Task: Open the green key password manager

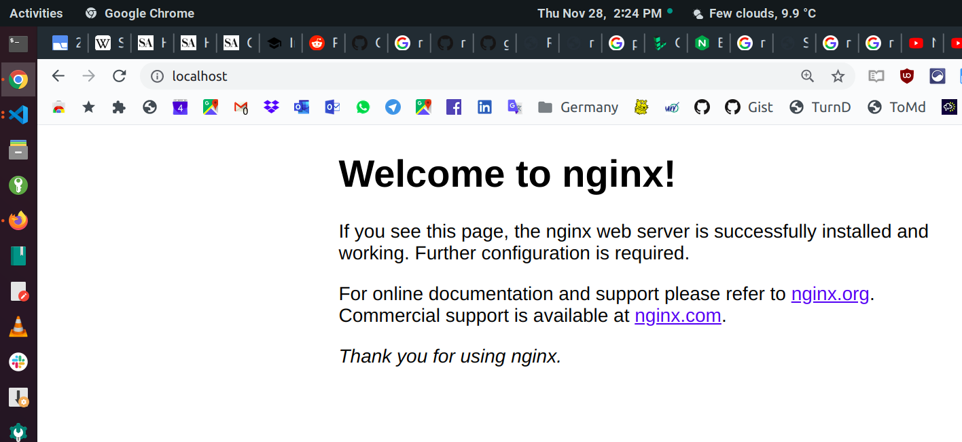Action: pos(18,185)
